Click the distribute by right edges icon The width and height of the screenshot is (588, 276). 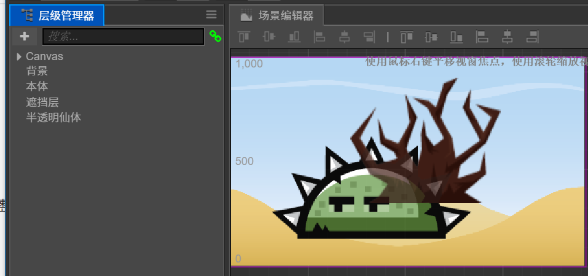coord(533,37)
